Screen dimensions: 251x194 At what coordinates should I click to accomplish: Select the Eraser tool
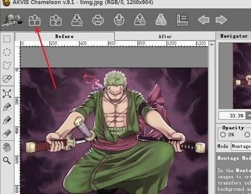[x=7, y=133]
